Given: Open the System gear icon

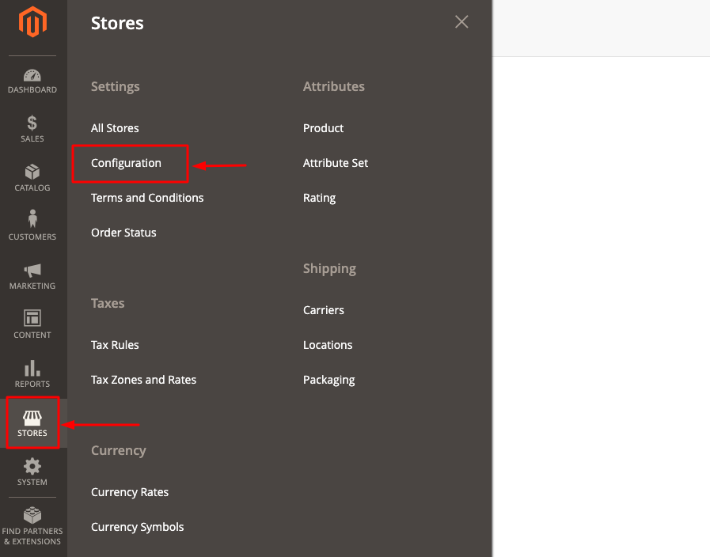Looking at the screenshot, I should 32,466.
